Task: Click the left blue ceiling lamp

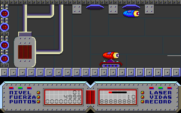Action: tap(95, 6)
